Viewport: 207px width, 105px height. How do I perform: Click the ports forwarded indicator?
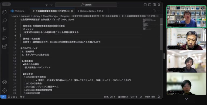22,97
